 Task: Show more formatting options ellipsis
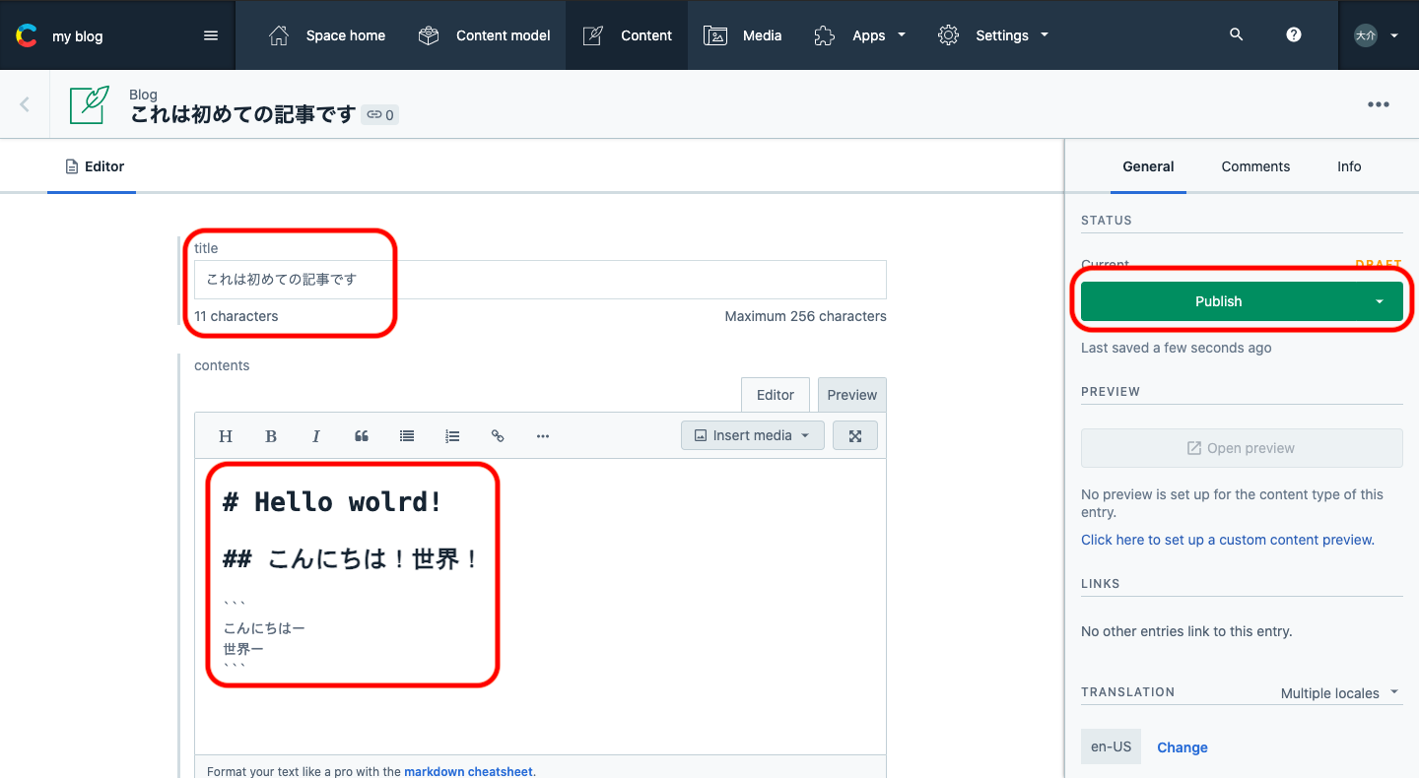(x=543, y=436)
